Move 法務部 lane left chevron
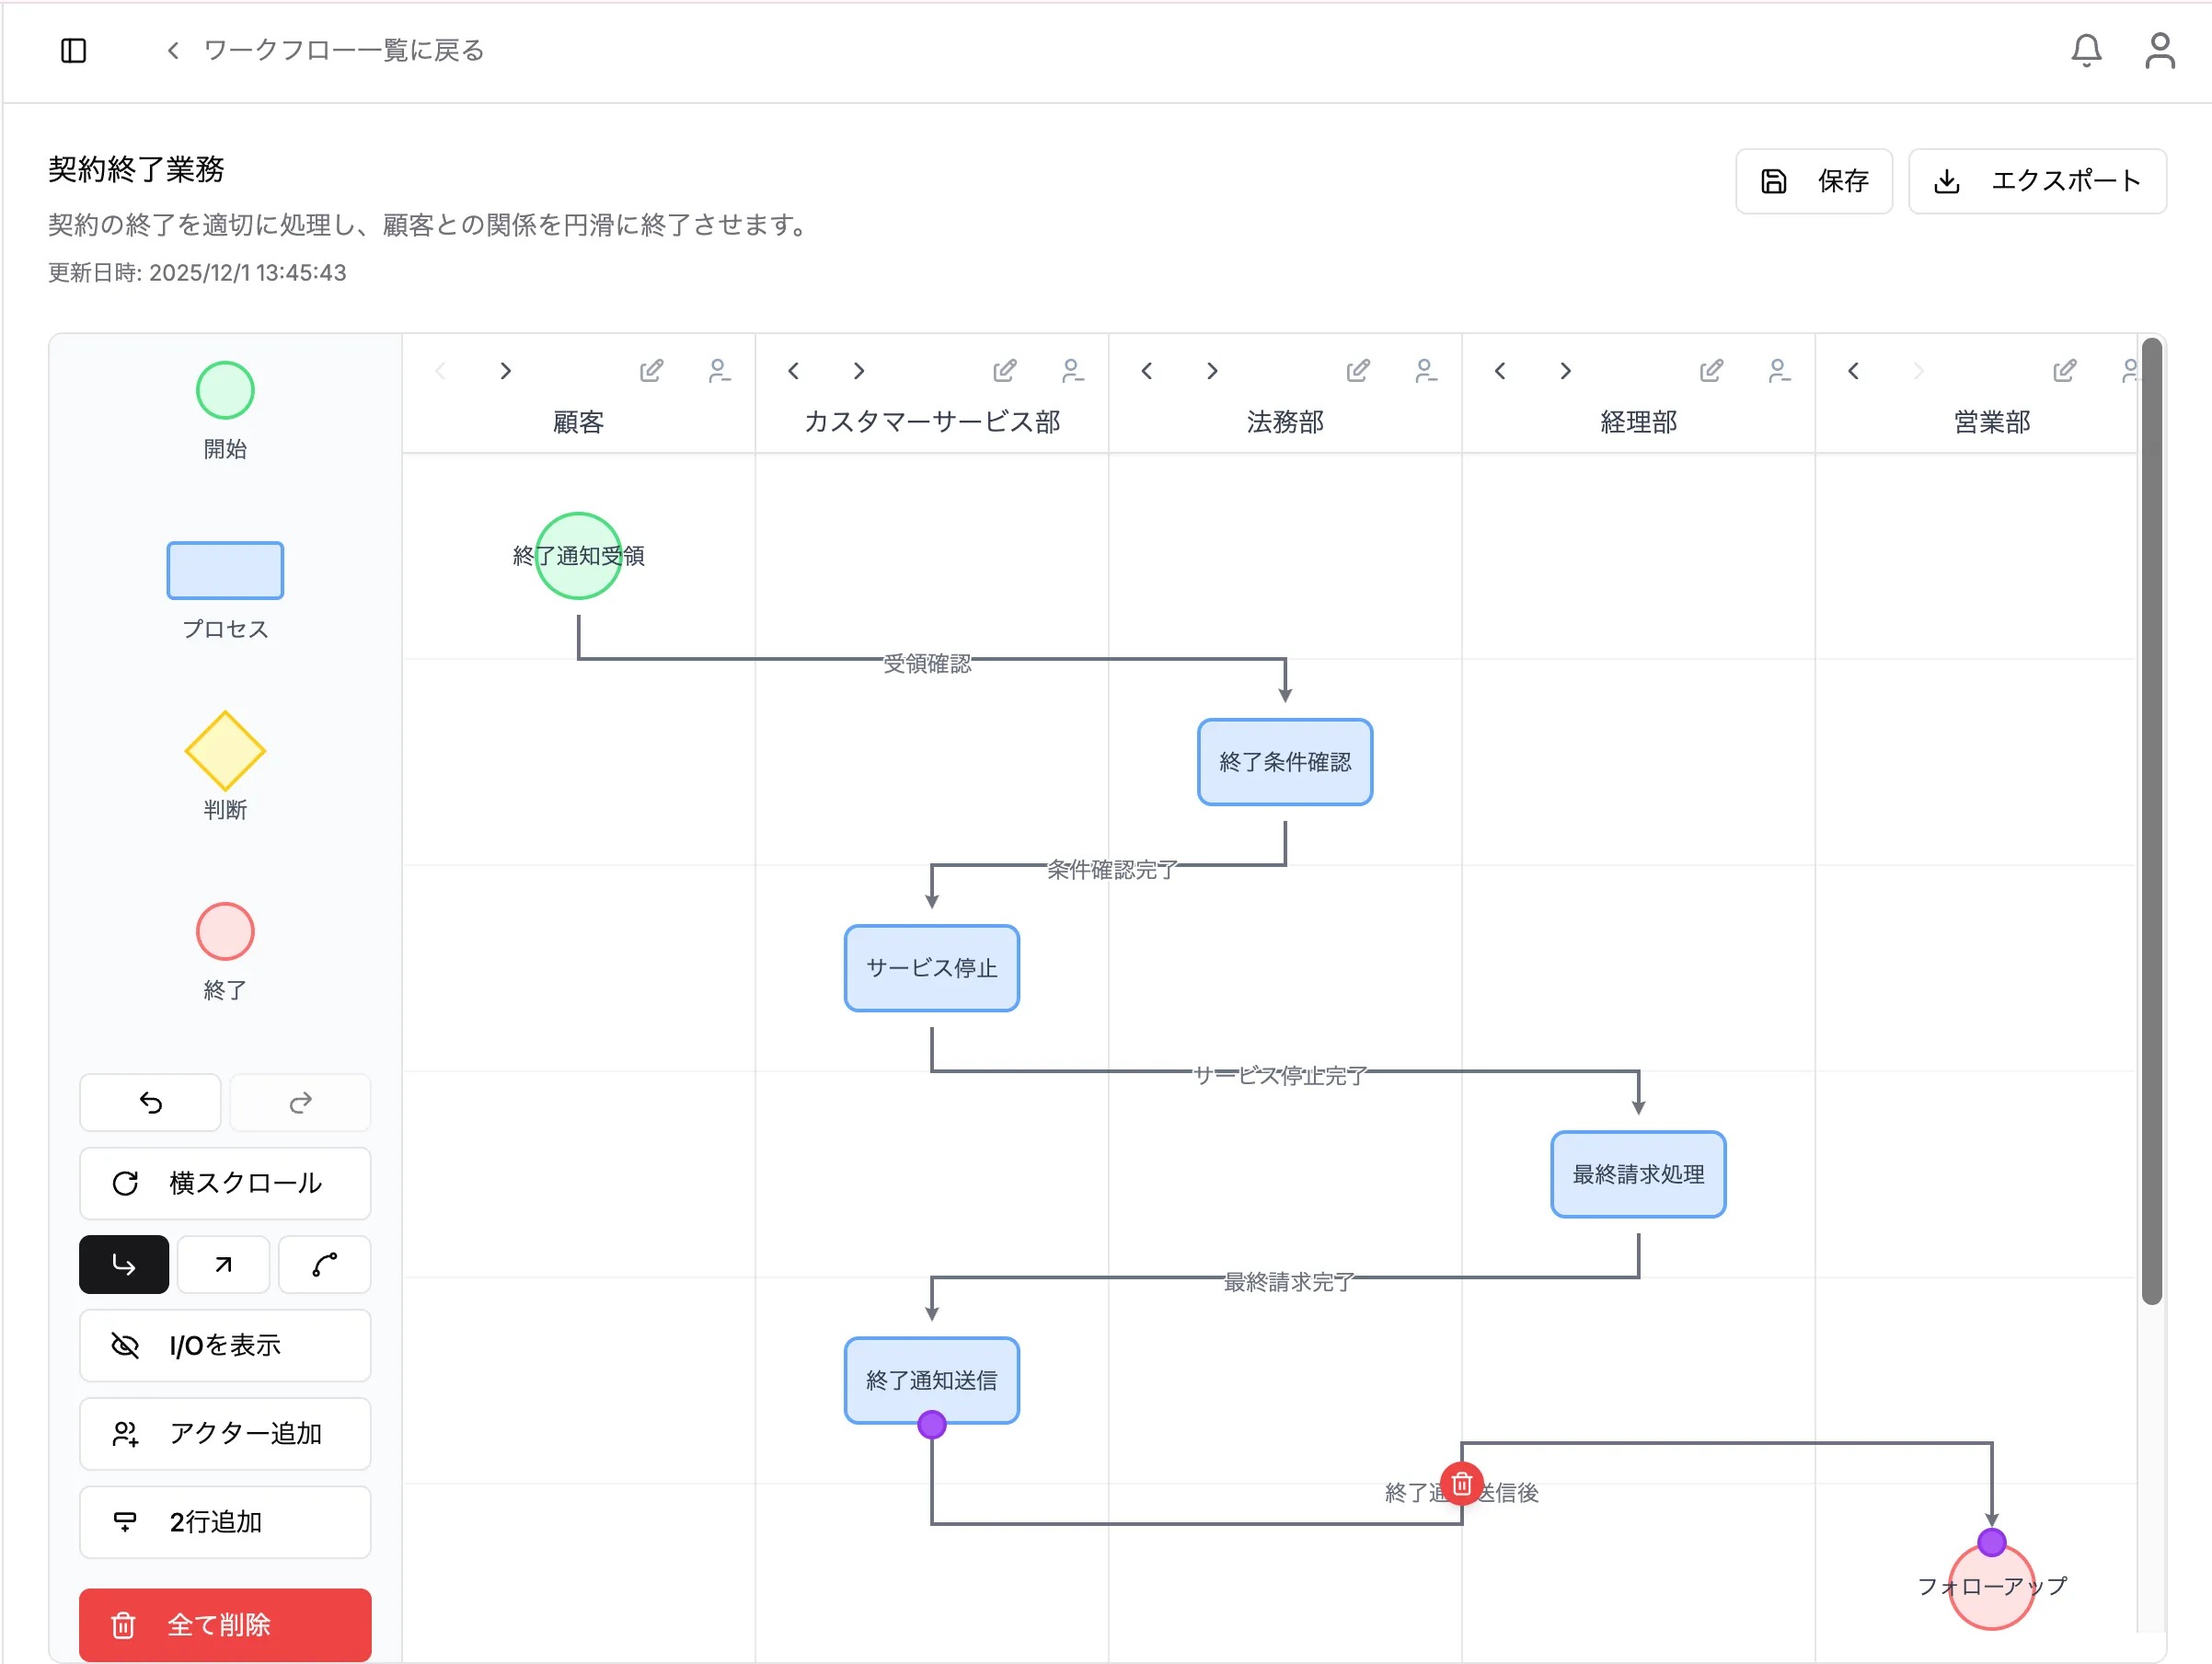The width and height of the screenshot is (2212, 1664). (1147, 371)
